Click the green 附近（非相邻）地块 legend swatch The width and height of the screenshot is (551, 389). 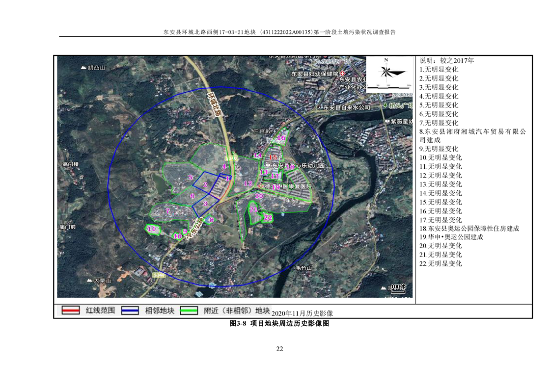coord(190,311)
